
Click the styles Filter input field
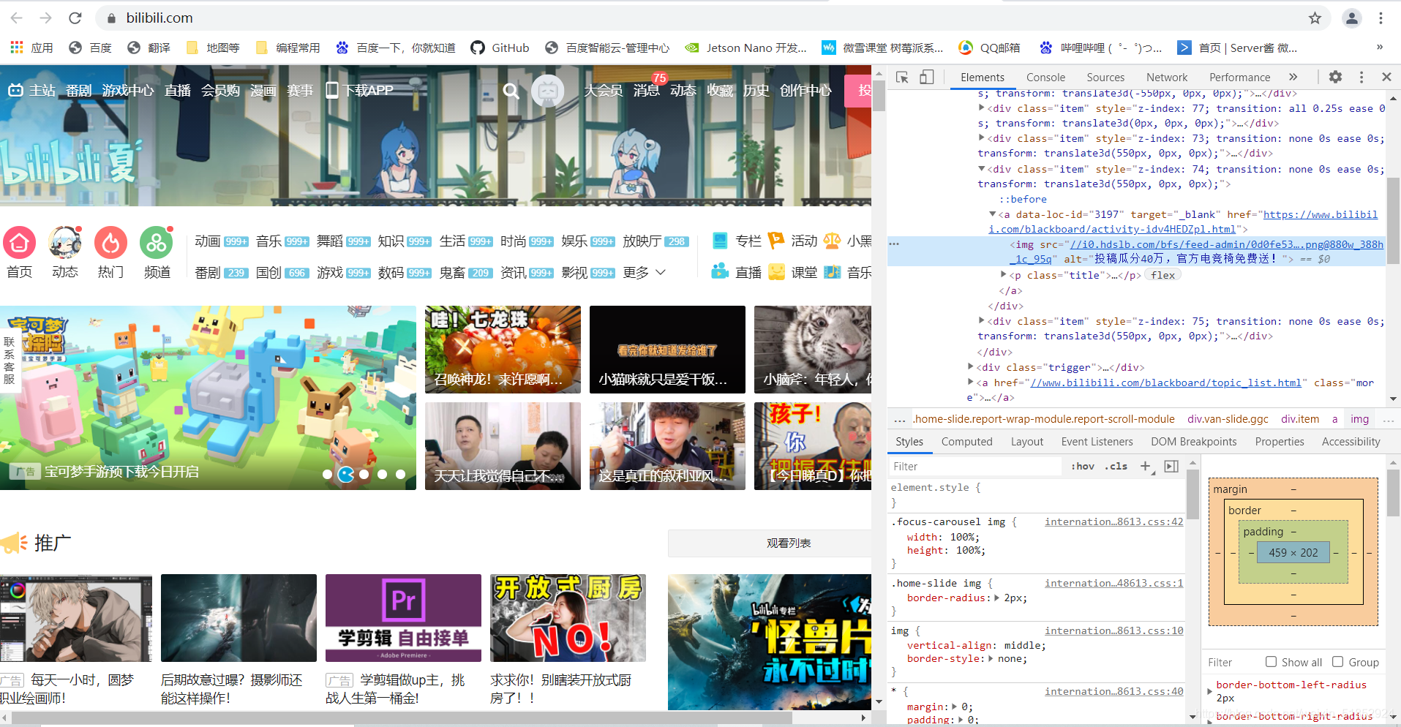[x=975, y=467]
